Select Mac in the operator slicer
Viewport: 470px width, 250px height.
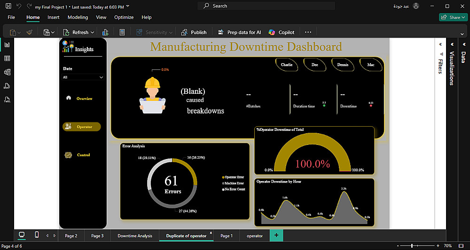pos(371,65)
